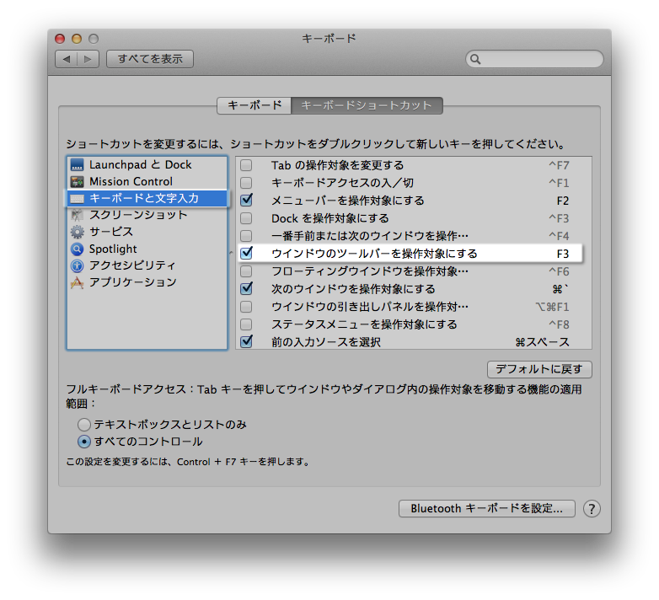Click the F2 shortcut value

click(563, 201)
